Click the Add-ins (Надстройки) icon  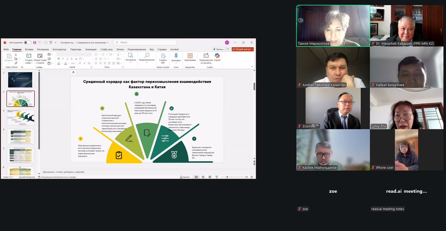tap(190, 56)
